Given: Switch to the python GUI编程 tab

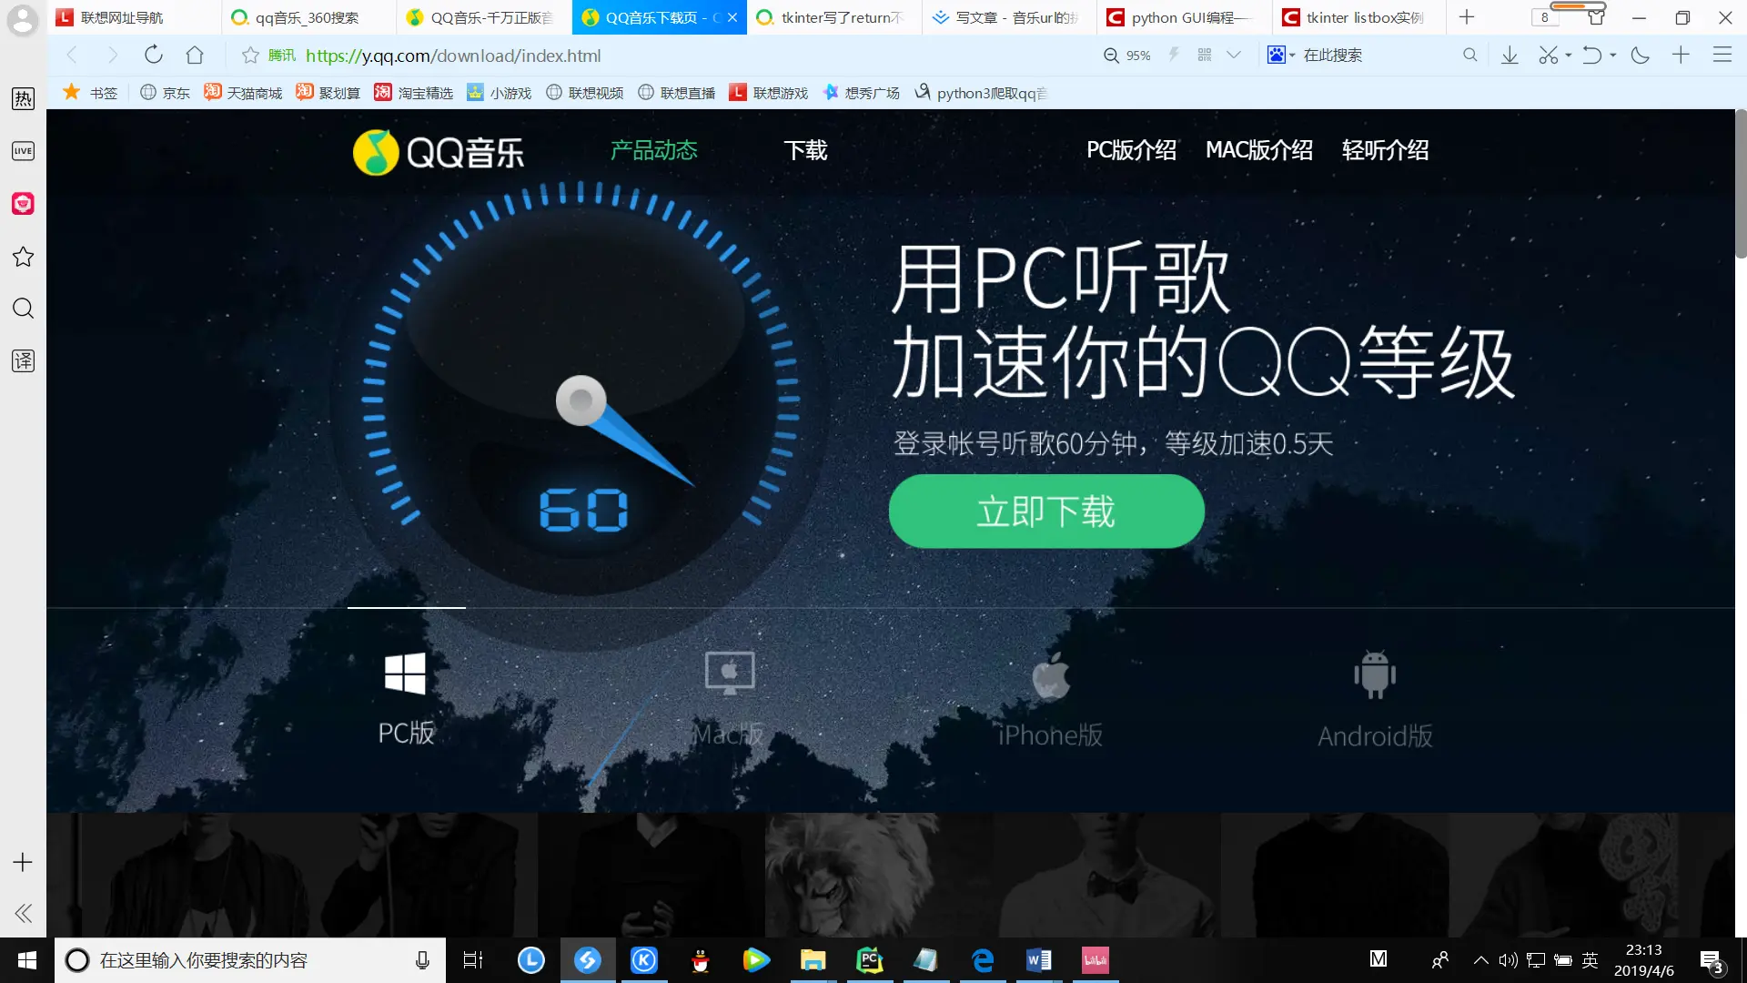Looking at the screenshot, I should tap(1183, 17).
